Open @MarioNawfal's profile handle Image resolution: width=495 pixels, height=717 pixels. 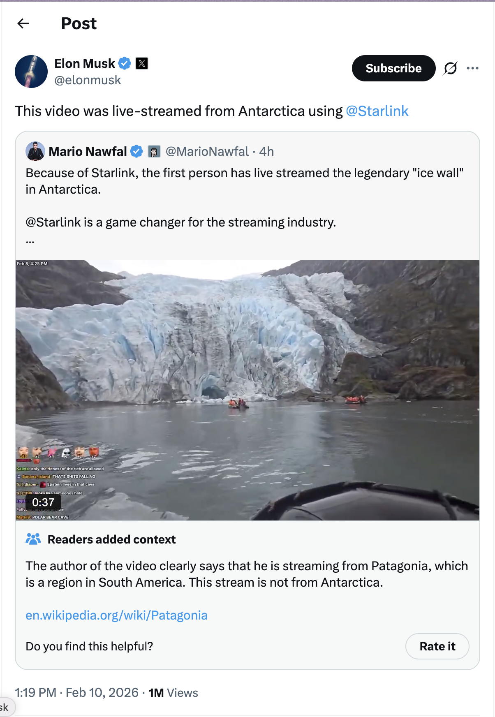[207, 151]
